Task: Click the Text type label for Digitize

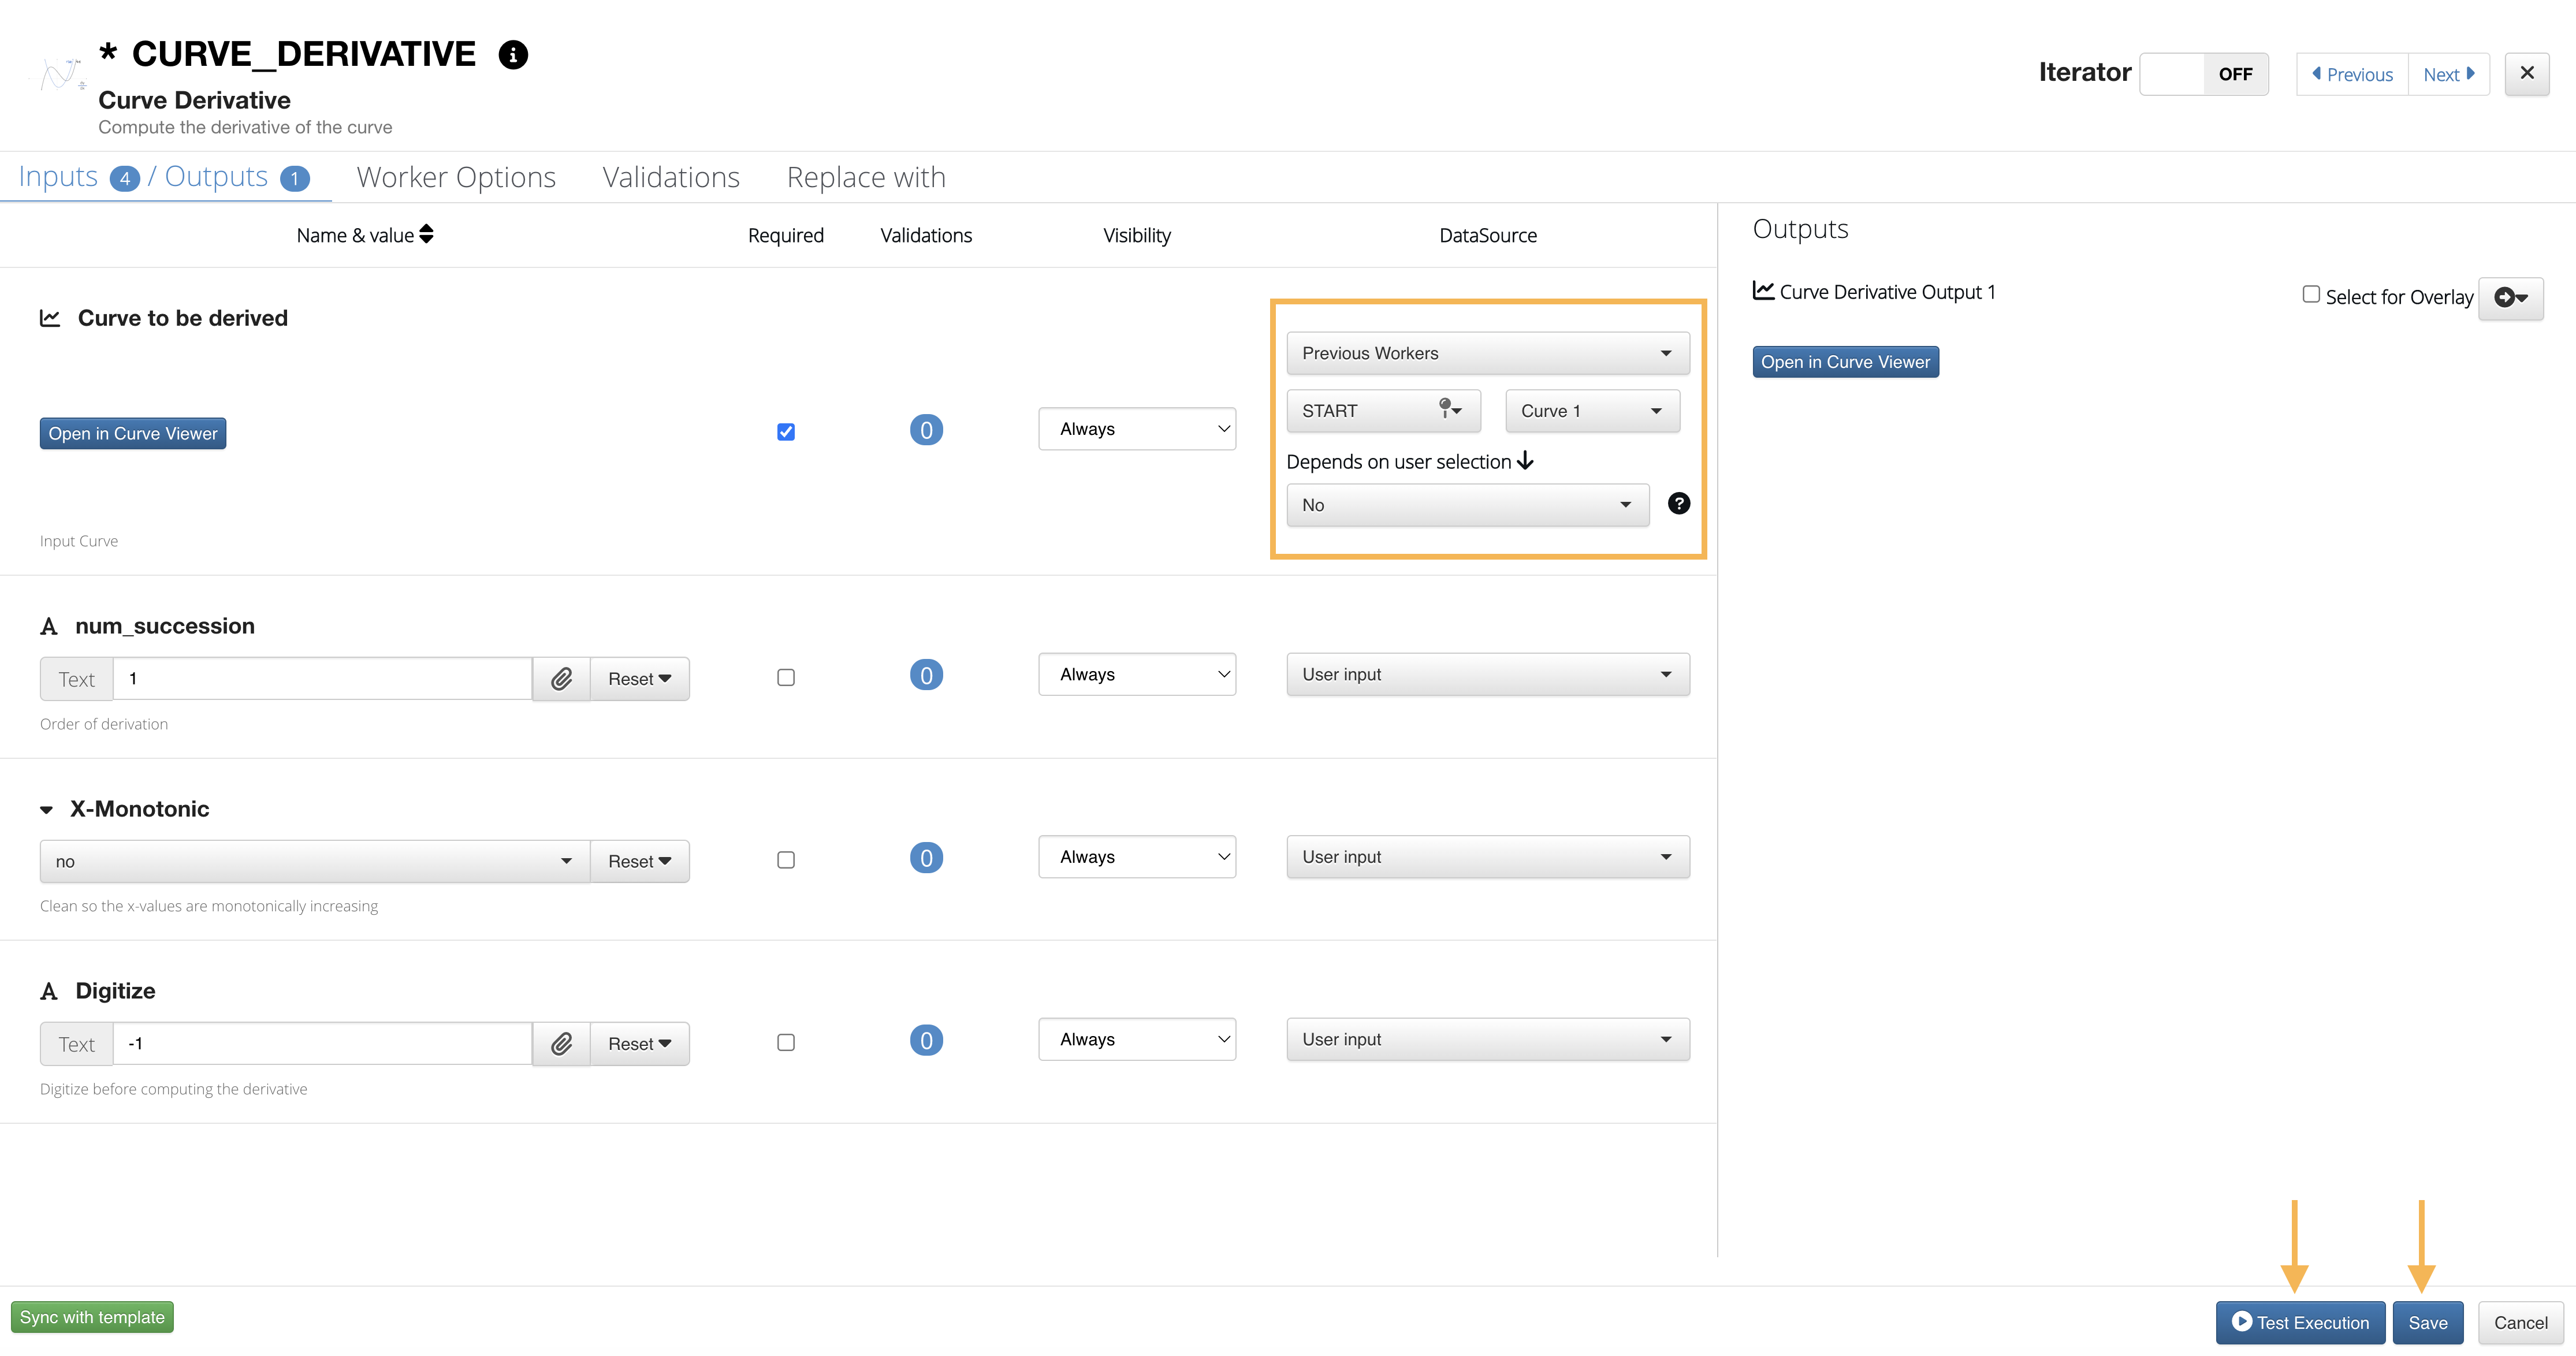Action: coord(77,1044)
